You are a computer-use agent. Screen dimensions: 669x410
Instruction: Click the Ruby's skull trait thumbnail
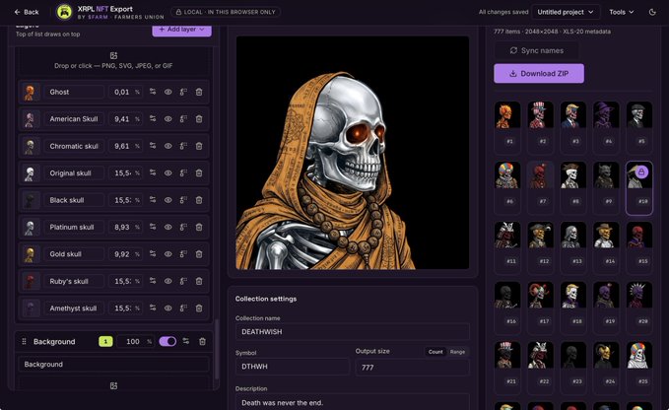point(30,281)
